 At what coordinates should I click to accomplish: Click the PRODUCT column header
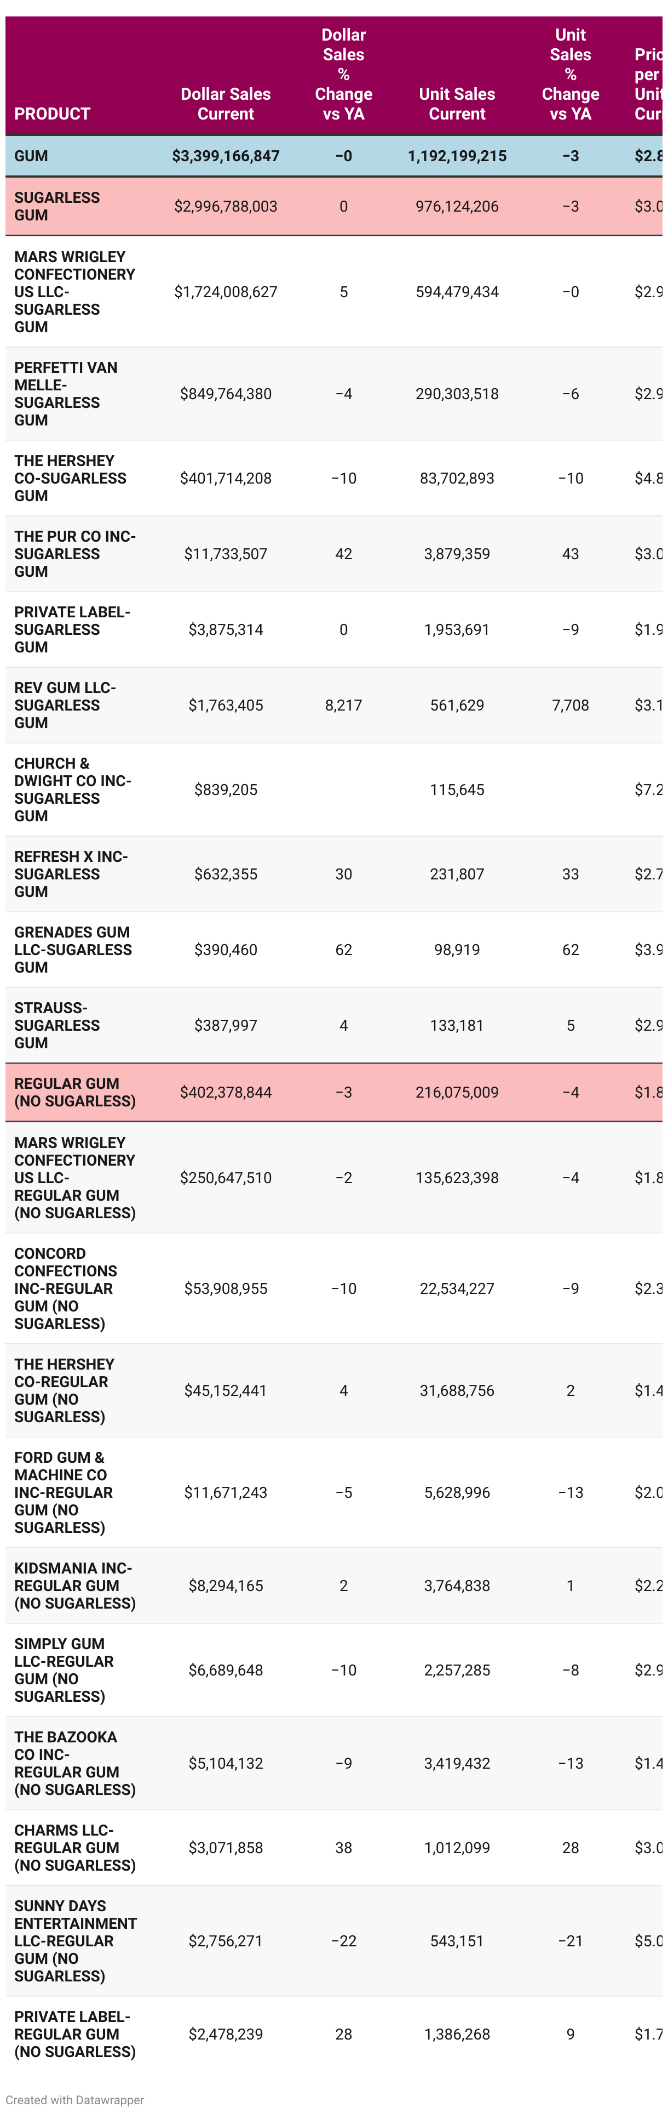coord(51,113)
